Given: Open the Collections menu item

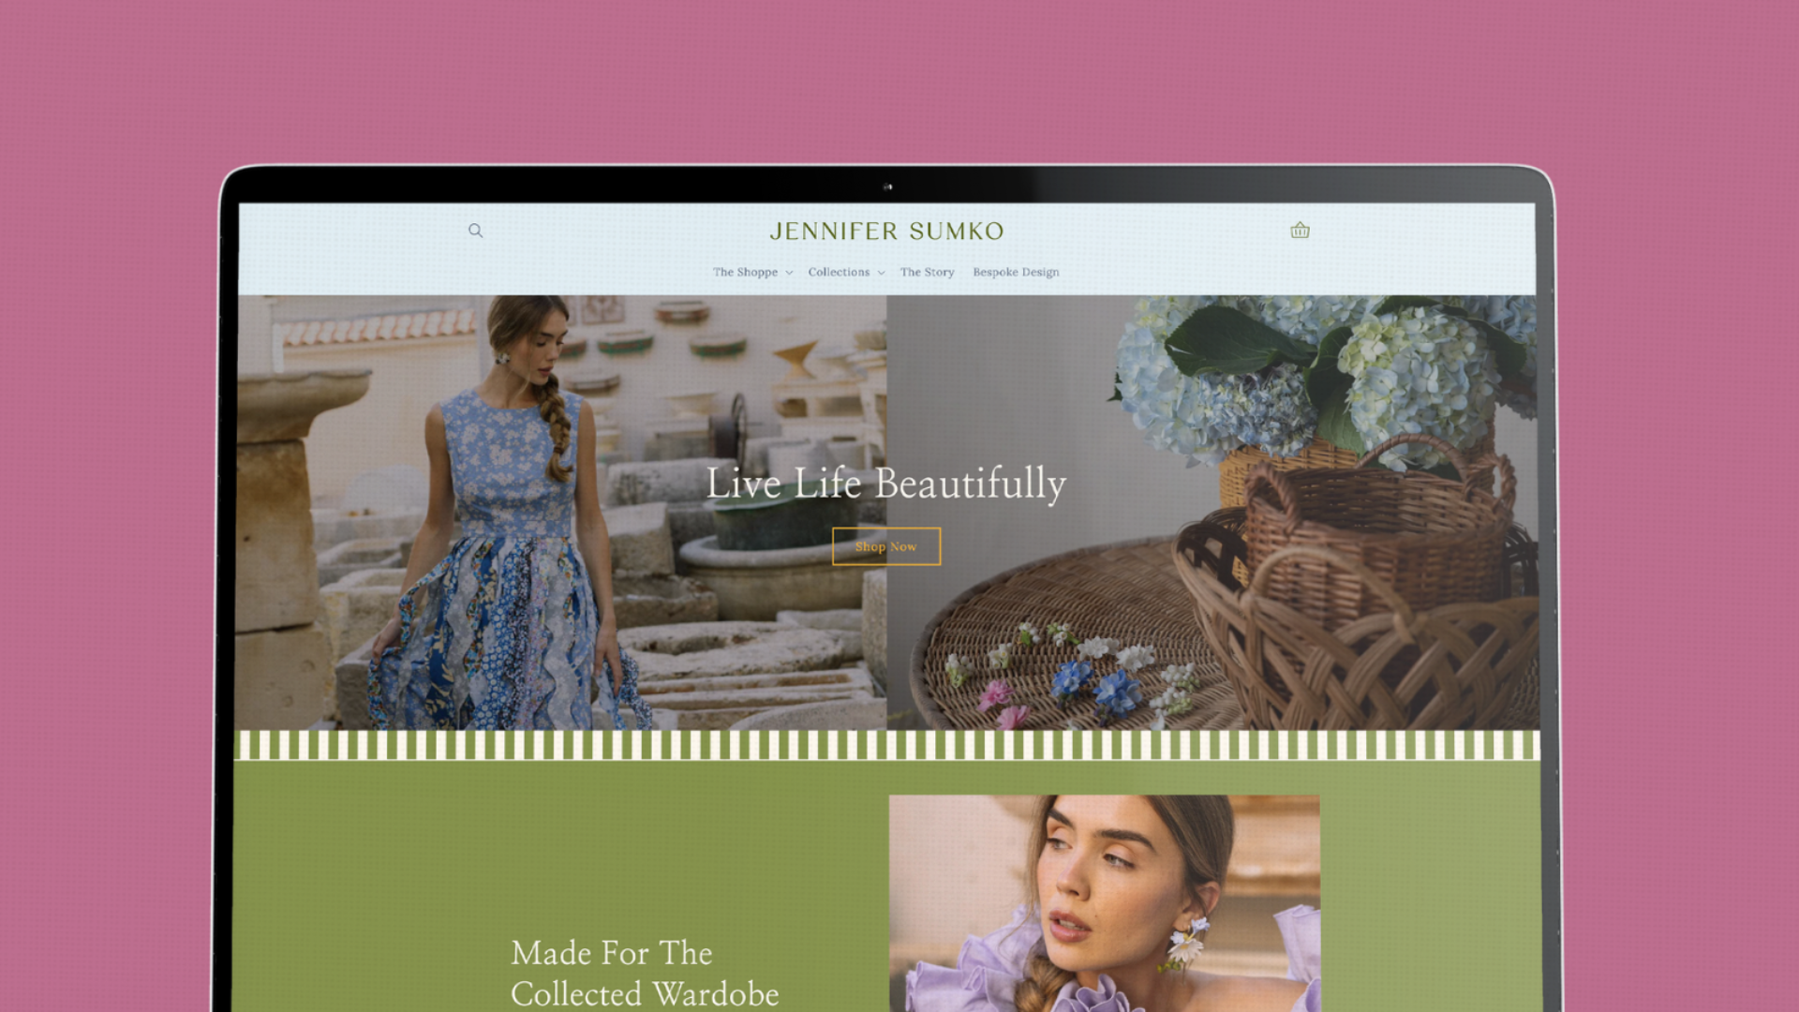Looking at the screenshot, I should pos(839,273).
